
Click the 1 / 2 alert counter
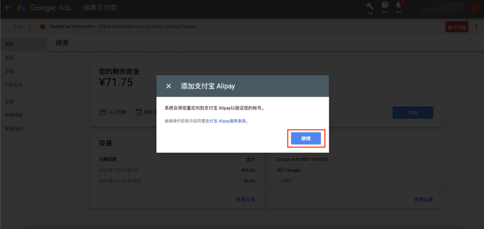(18, 27)
